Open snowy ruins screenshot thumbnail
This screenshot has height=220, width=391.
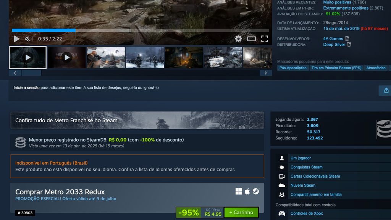(223, 57)
